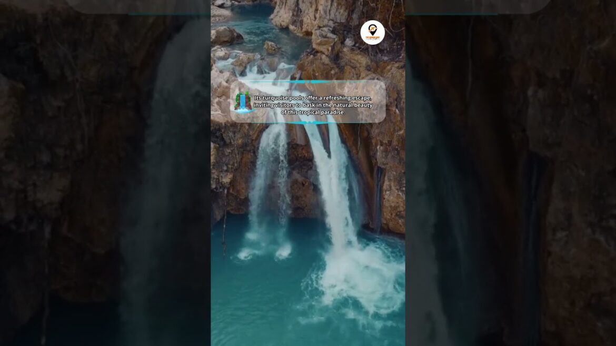Click the translucent rounded bar at top right
The height and width of the screenshot is (346, 616).
click(478, 6)
